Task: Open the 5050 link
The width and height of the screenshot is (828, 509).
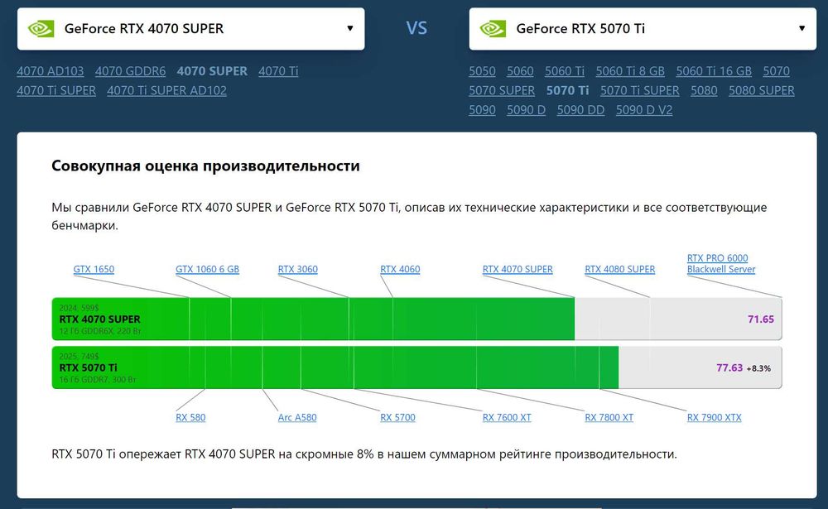Action: (x=482, y=71)
